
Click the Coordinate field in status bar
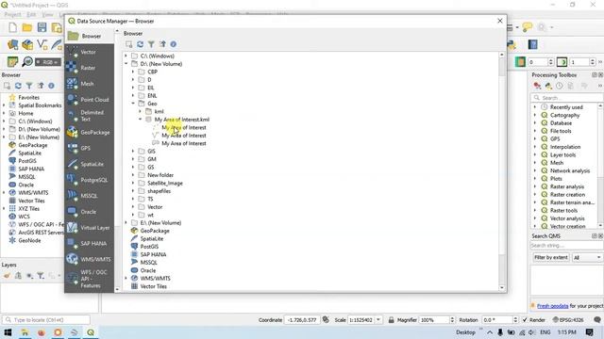tap(302, 320)
